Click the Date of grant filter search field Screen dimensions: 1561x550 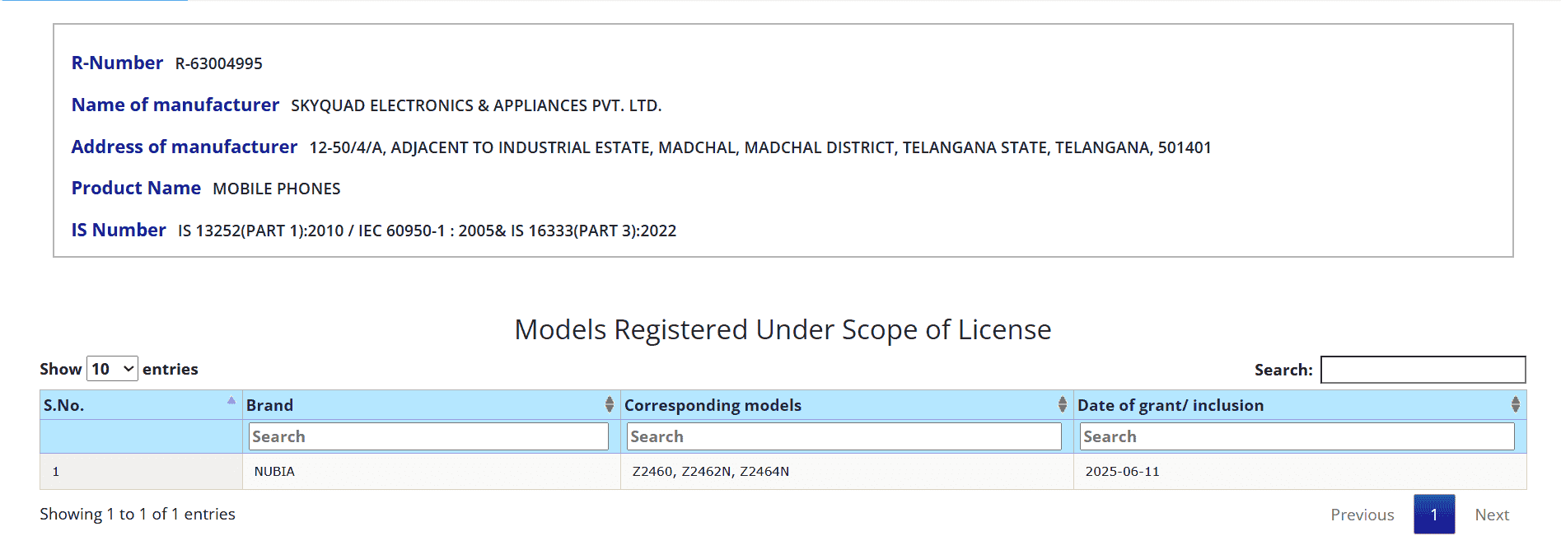click(x=1297, y=436)
